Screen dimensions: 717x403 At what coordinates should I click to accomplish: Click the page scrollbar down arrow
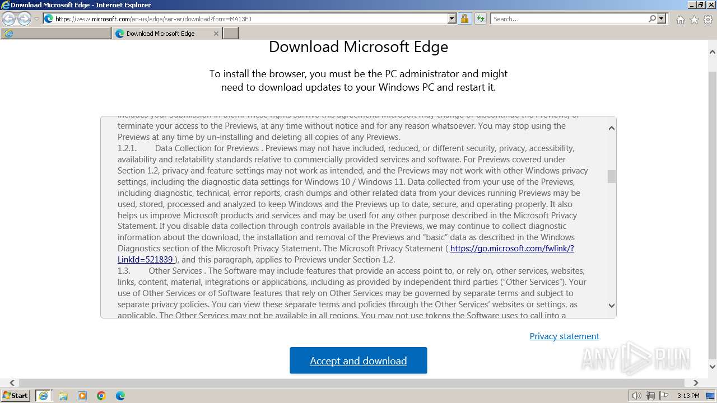(x=712, y=367)
